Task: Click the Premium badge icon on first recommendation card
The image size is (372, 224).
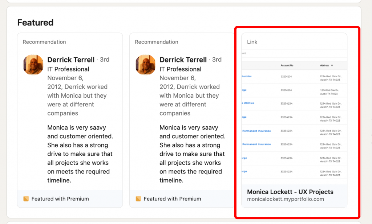Action: click(26, 199)
